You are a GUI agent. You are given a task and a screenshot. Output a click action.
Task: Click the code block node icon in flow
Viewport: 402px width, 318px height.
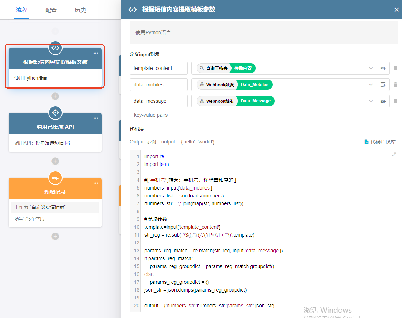[55, 48]
